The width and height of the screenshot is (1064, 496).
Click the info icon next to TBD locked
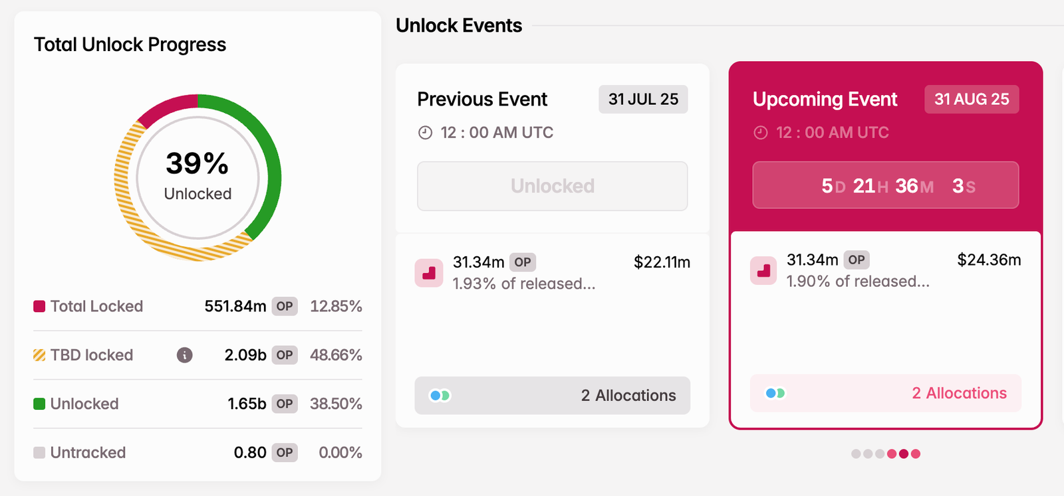pos(184,355)
